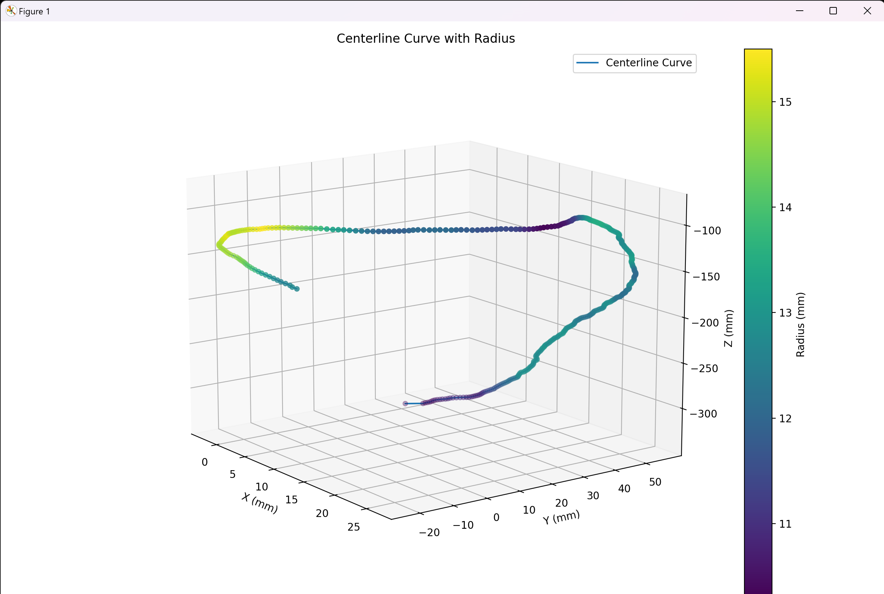Click the matplotlib icon in the title bar

[11, 11]
